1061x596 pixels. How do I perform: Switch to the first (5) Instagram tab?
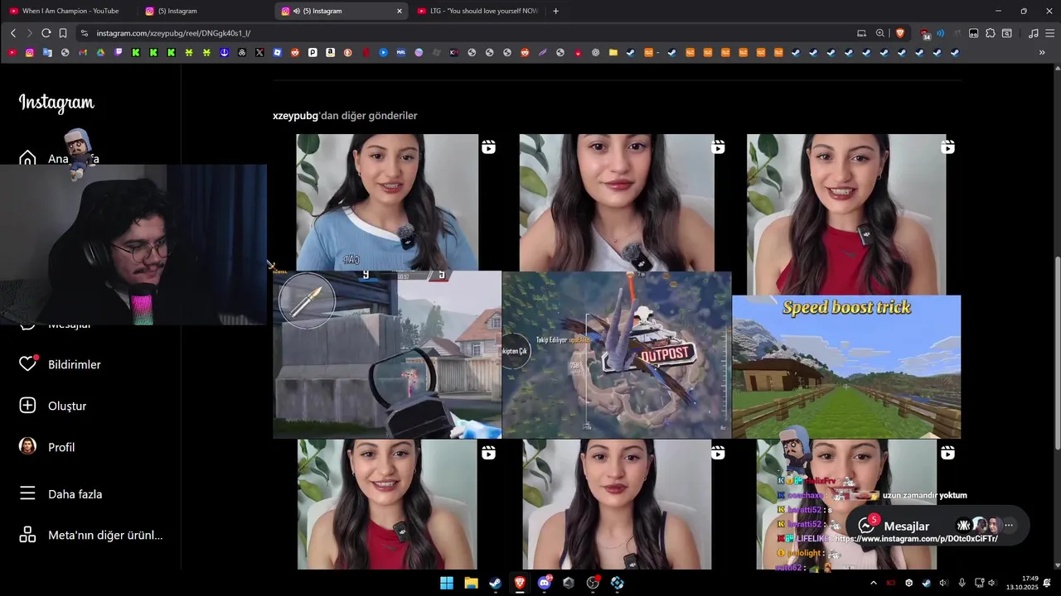point(204,11)
